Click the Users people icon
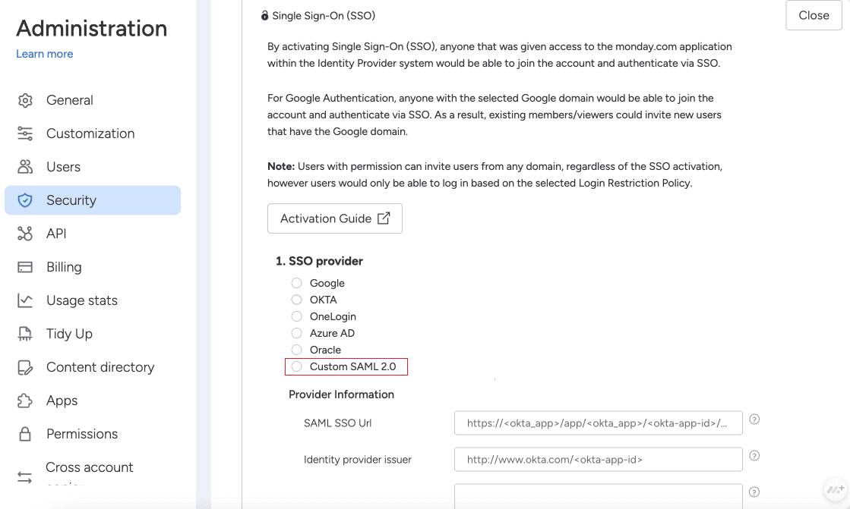Screen dimensions: 850x509 pos(25,167)
